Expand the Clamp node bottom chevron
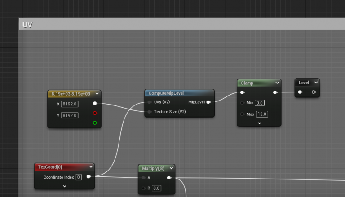This screenshot has height=197, width=345. coord(259,123)
